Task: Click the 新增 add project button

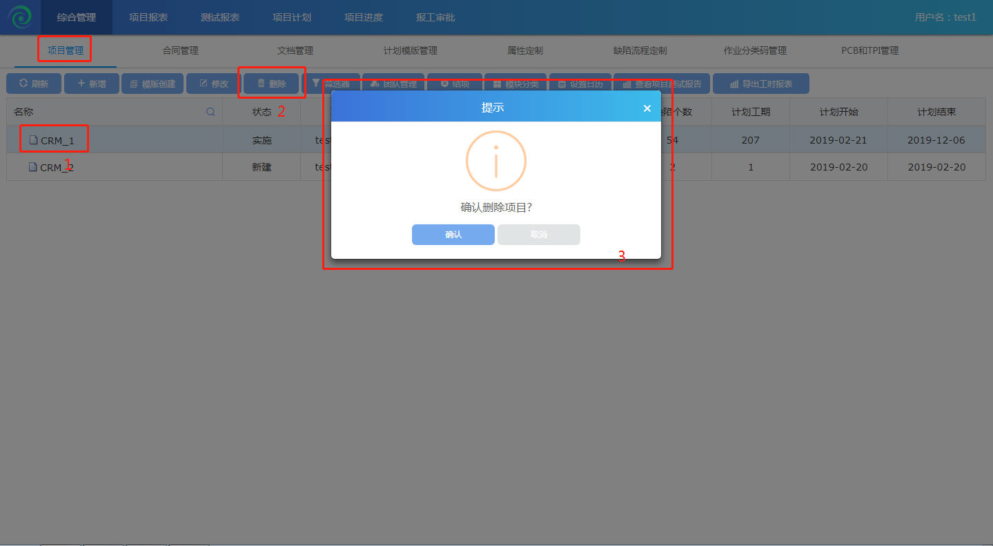Action: 92,84
